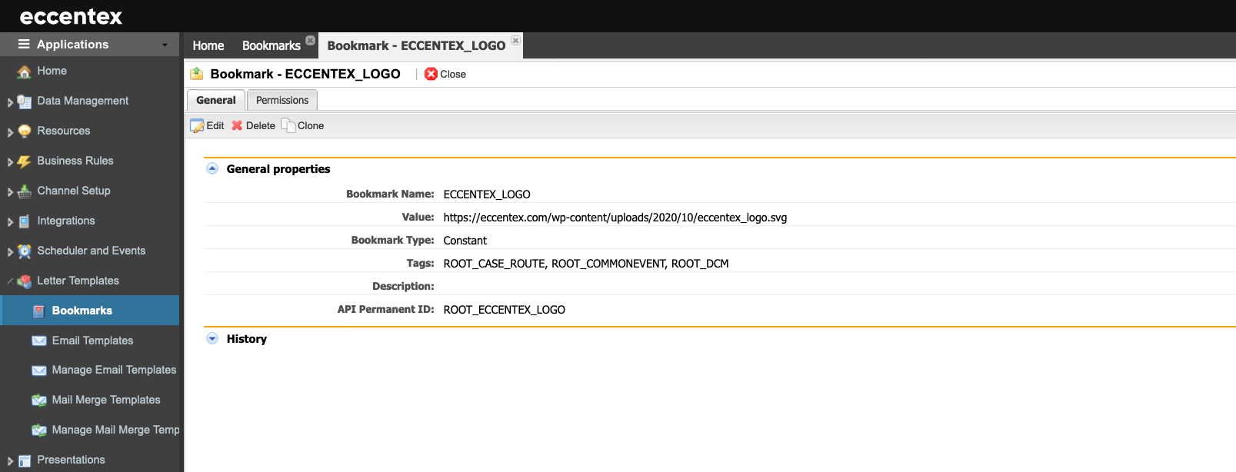Open the Applications dropdown arrow
Viewport: 1236px width, 472px height.
tap(165, 45)
